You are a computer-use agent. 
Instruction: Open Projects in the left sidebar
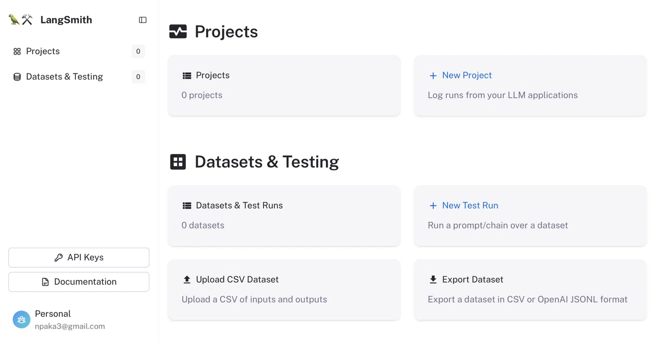79,51
